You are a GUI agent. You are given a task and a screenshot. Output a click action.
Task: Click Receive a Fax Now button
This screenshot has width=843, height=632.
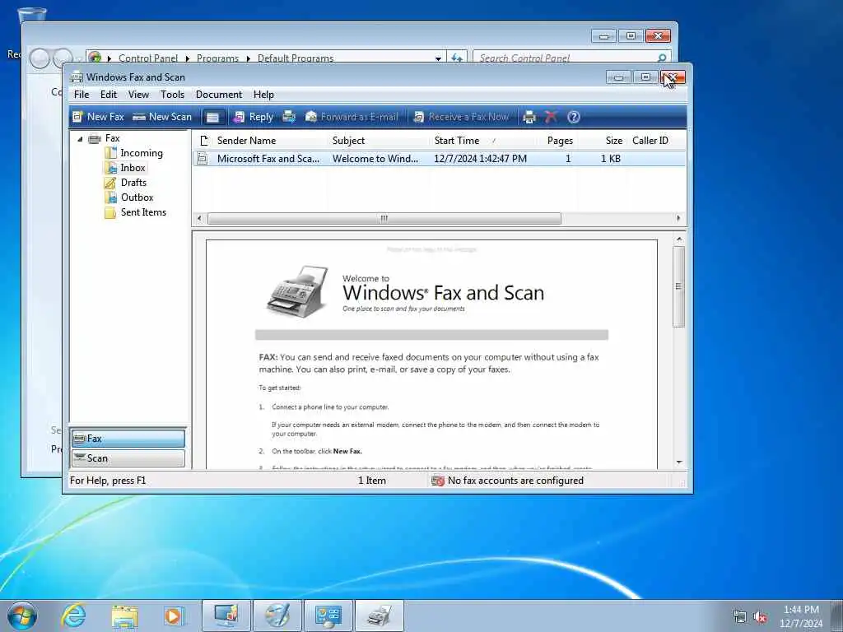(461, 117)
